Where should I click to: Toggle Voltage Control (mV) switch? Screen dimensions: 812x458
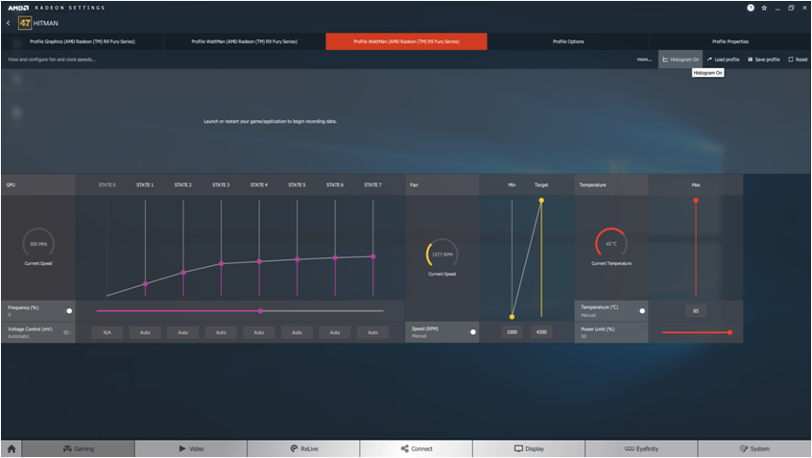[x=68, y=332]
